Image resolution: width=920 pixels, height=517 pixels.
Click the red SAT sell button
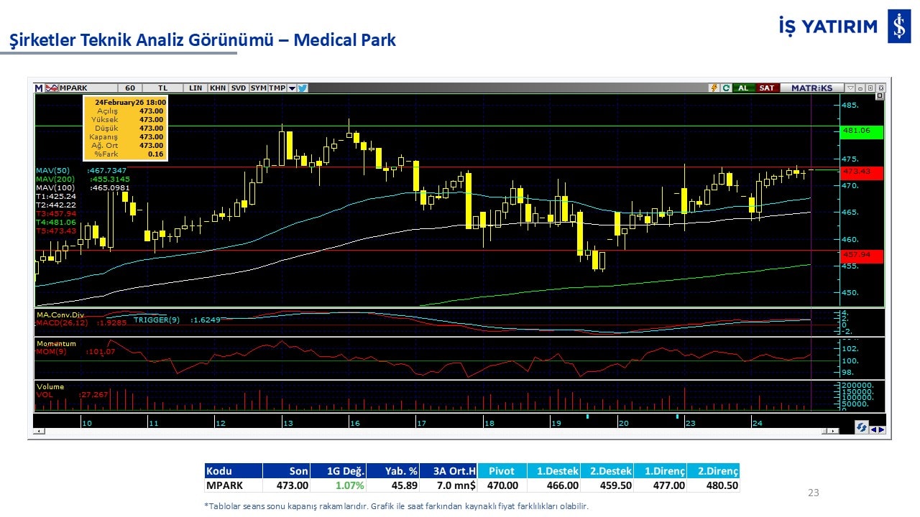[767, 88]
